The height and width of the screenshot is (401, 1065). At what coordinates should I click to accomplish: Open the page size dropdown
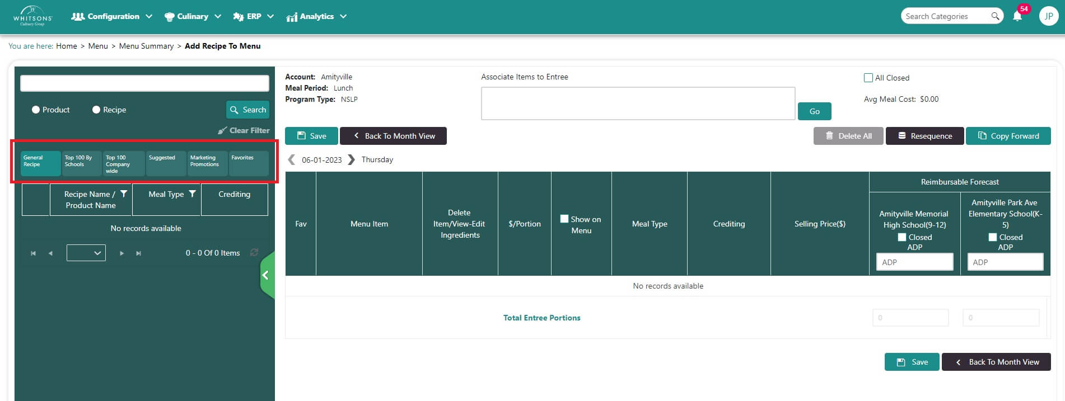(86, 253)
